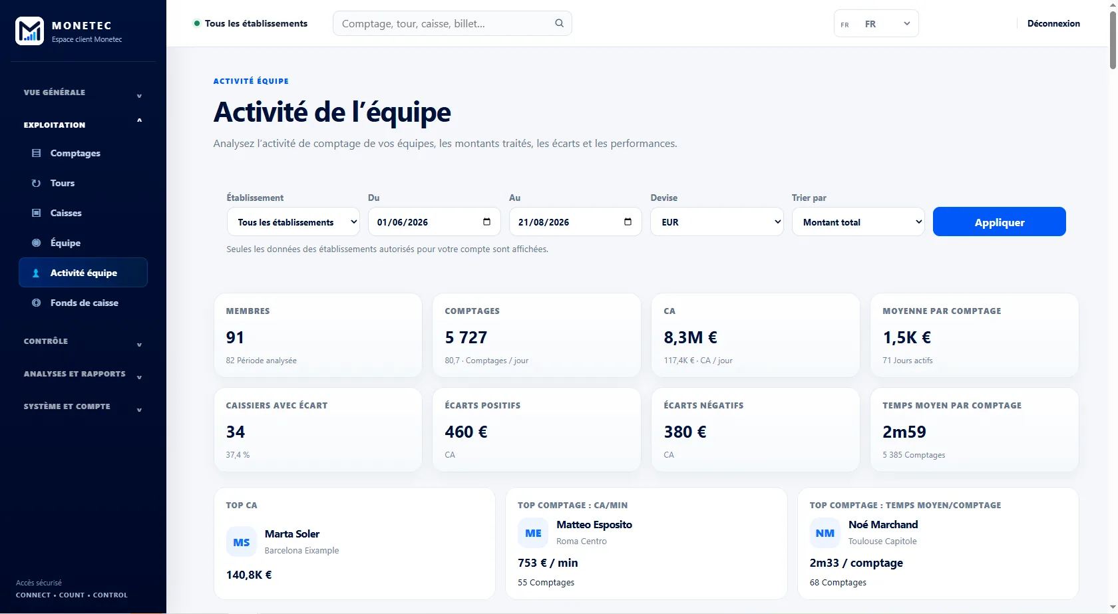
Task: Open the Trier par dropdown
Action: click(x=858, y=222)
